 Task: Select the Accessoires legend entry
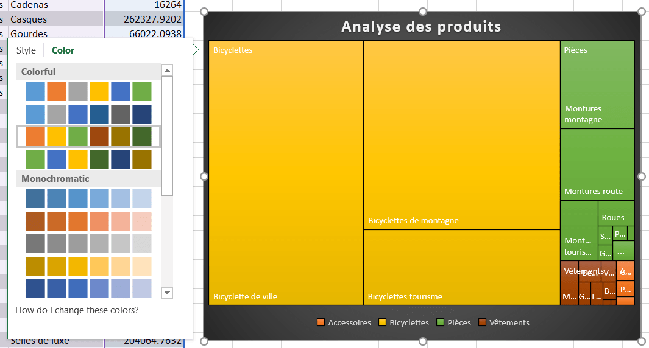[x=344, y=322]
